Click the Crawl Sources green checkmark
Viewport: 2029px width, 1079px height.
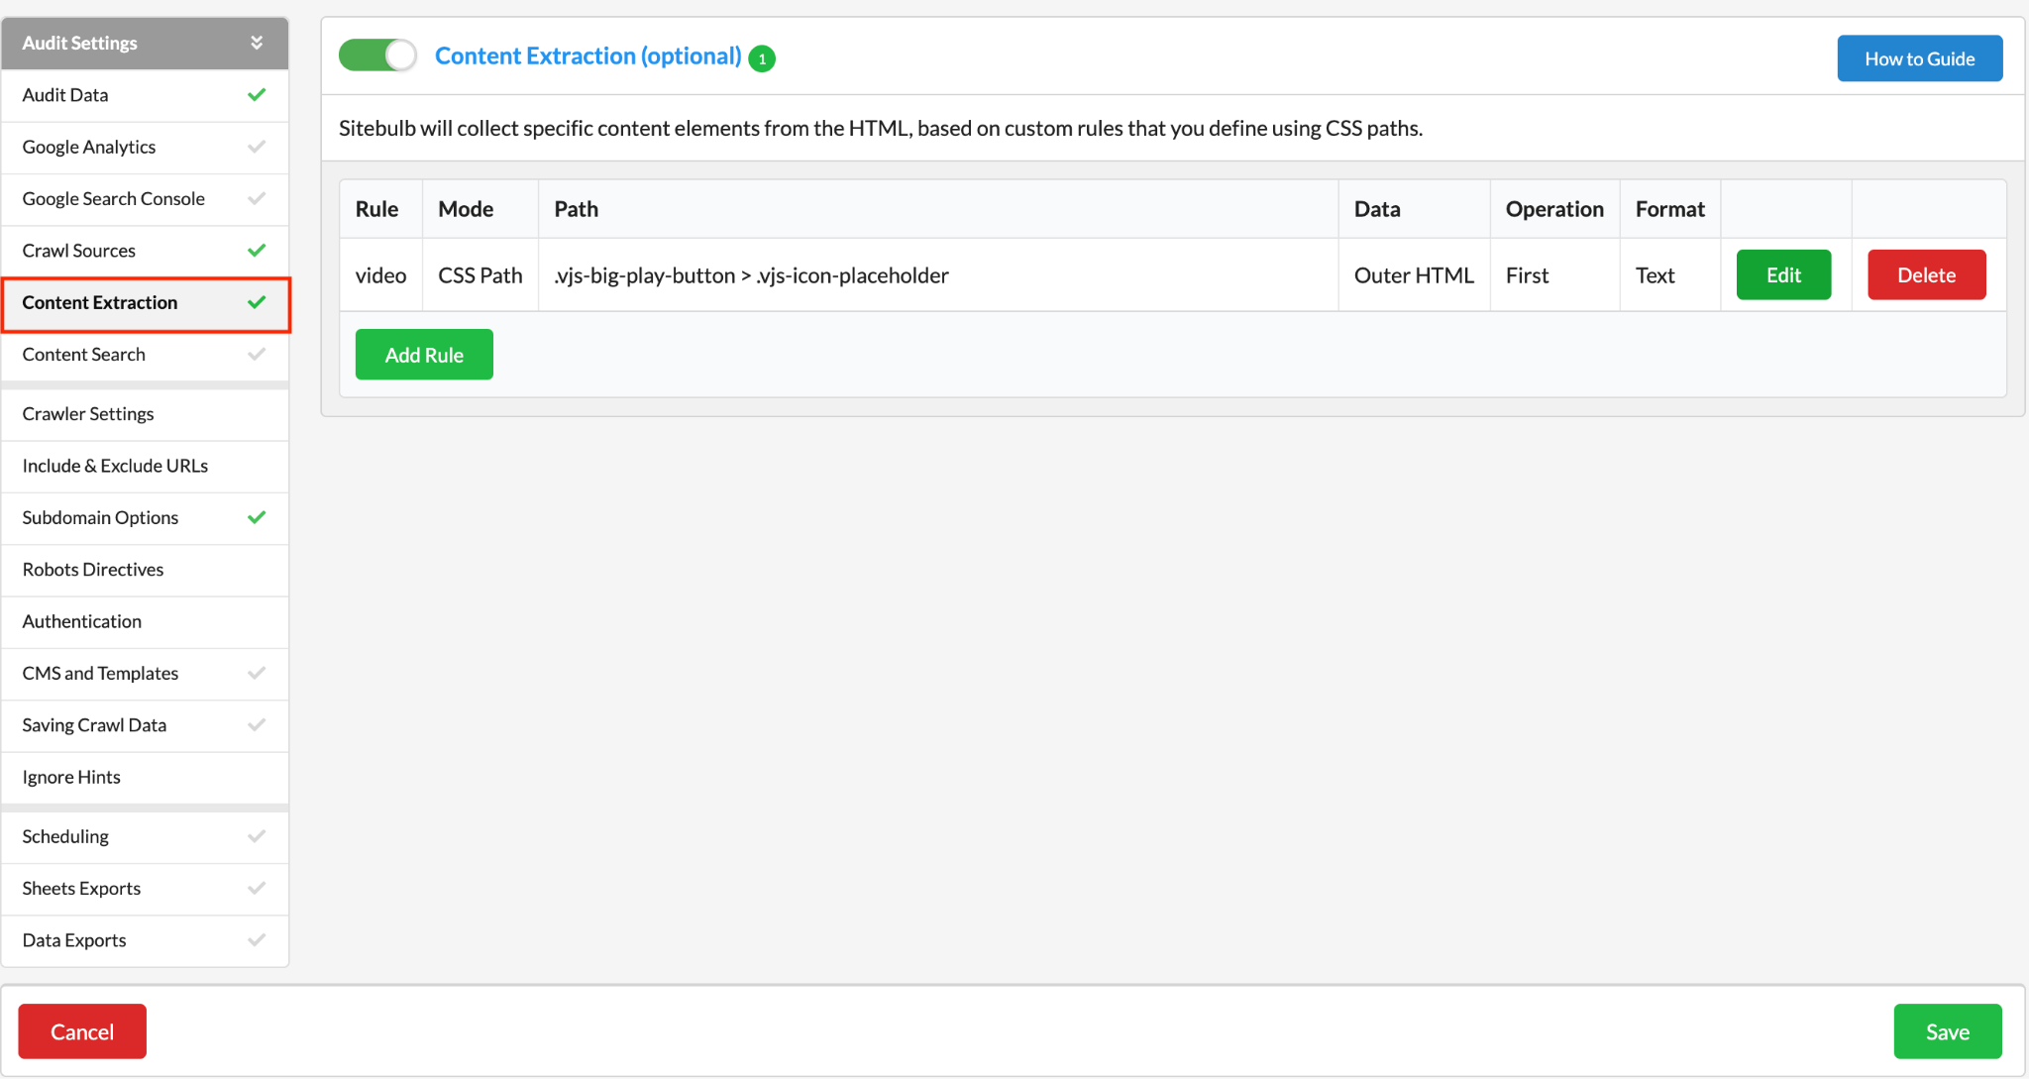tap(257, 251)
